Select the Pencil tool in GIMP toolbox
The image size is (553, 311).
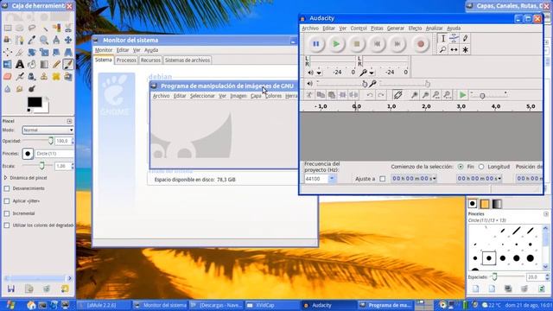[x=56, y=64]
